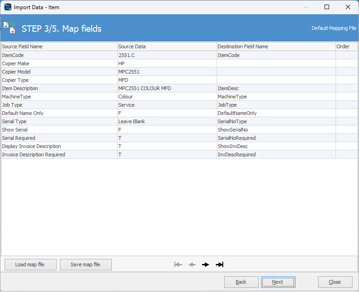
Task: Click Load map file button
Action: tap(30, 264)
